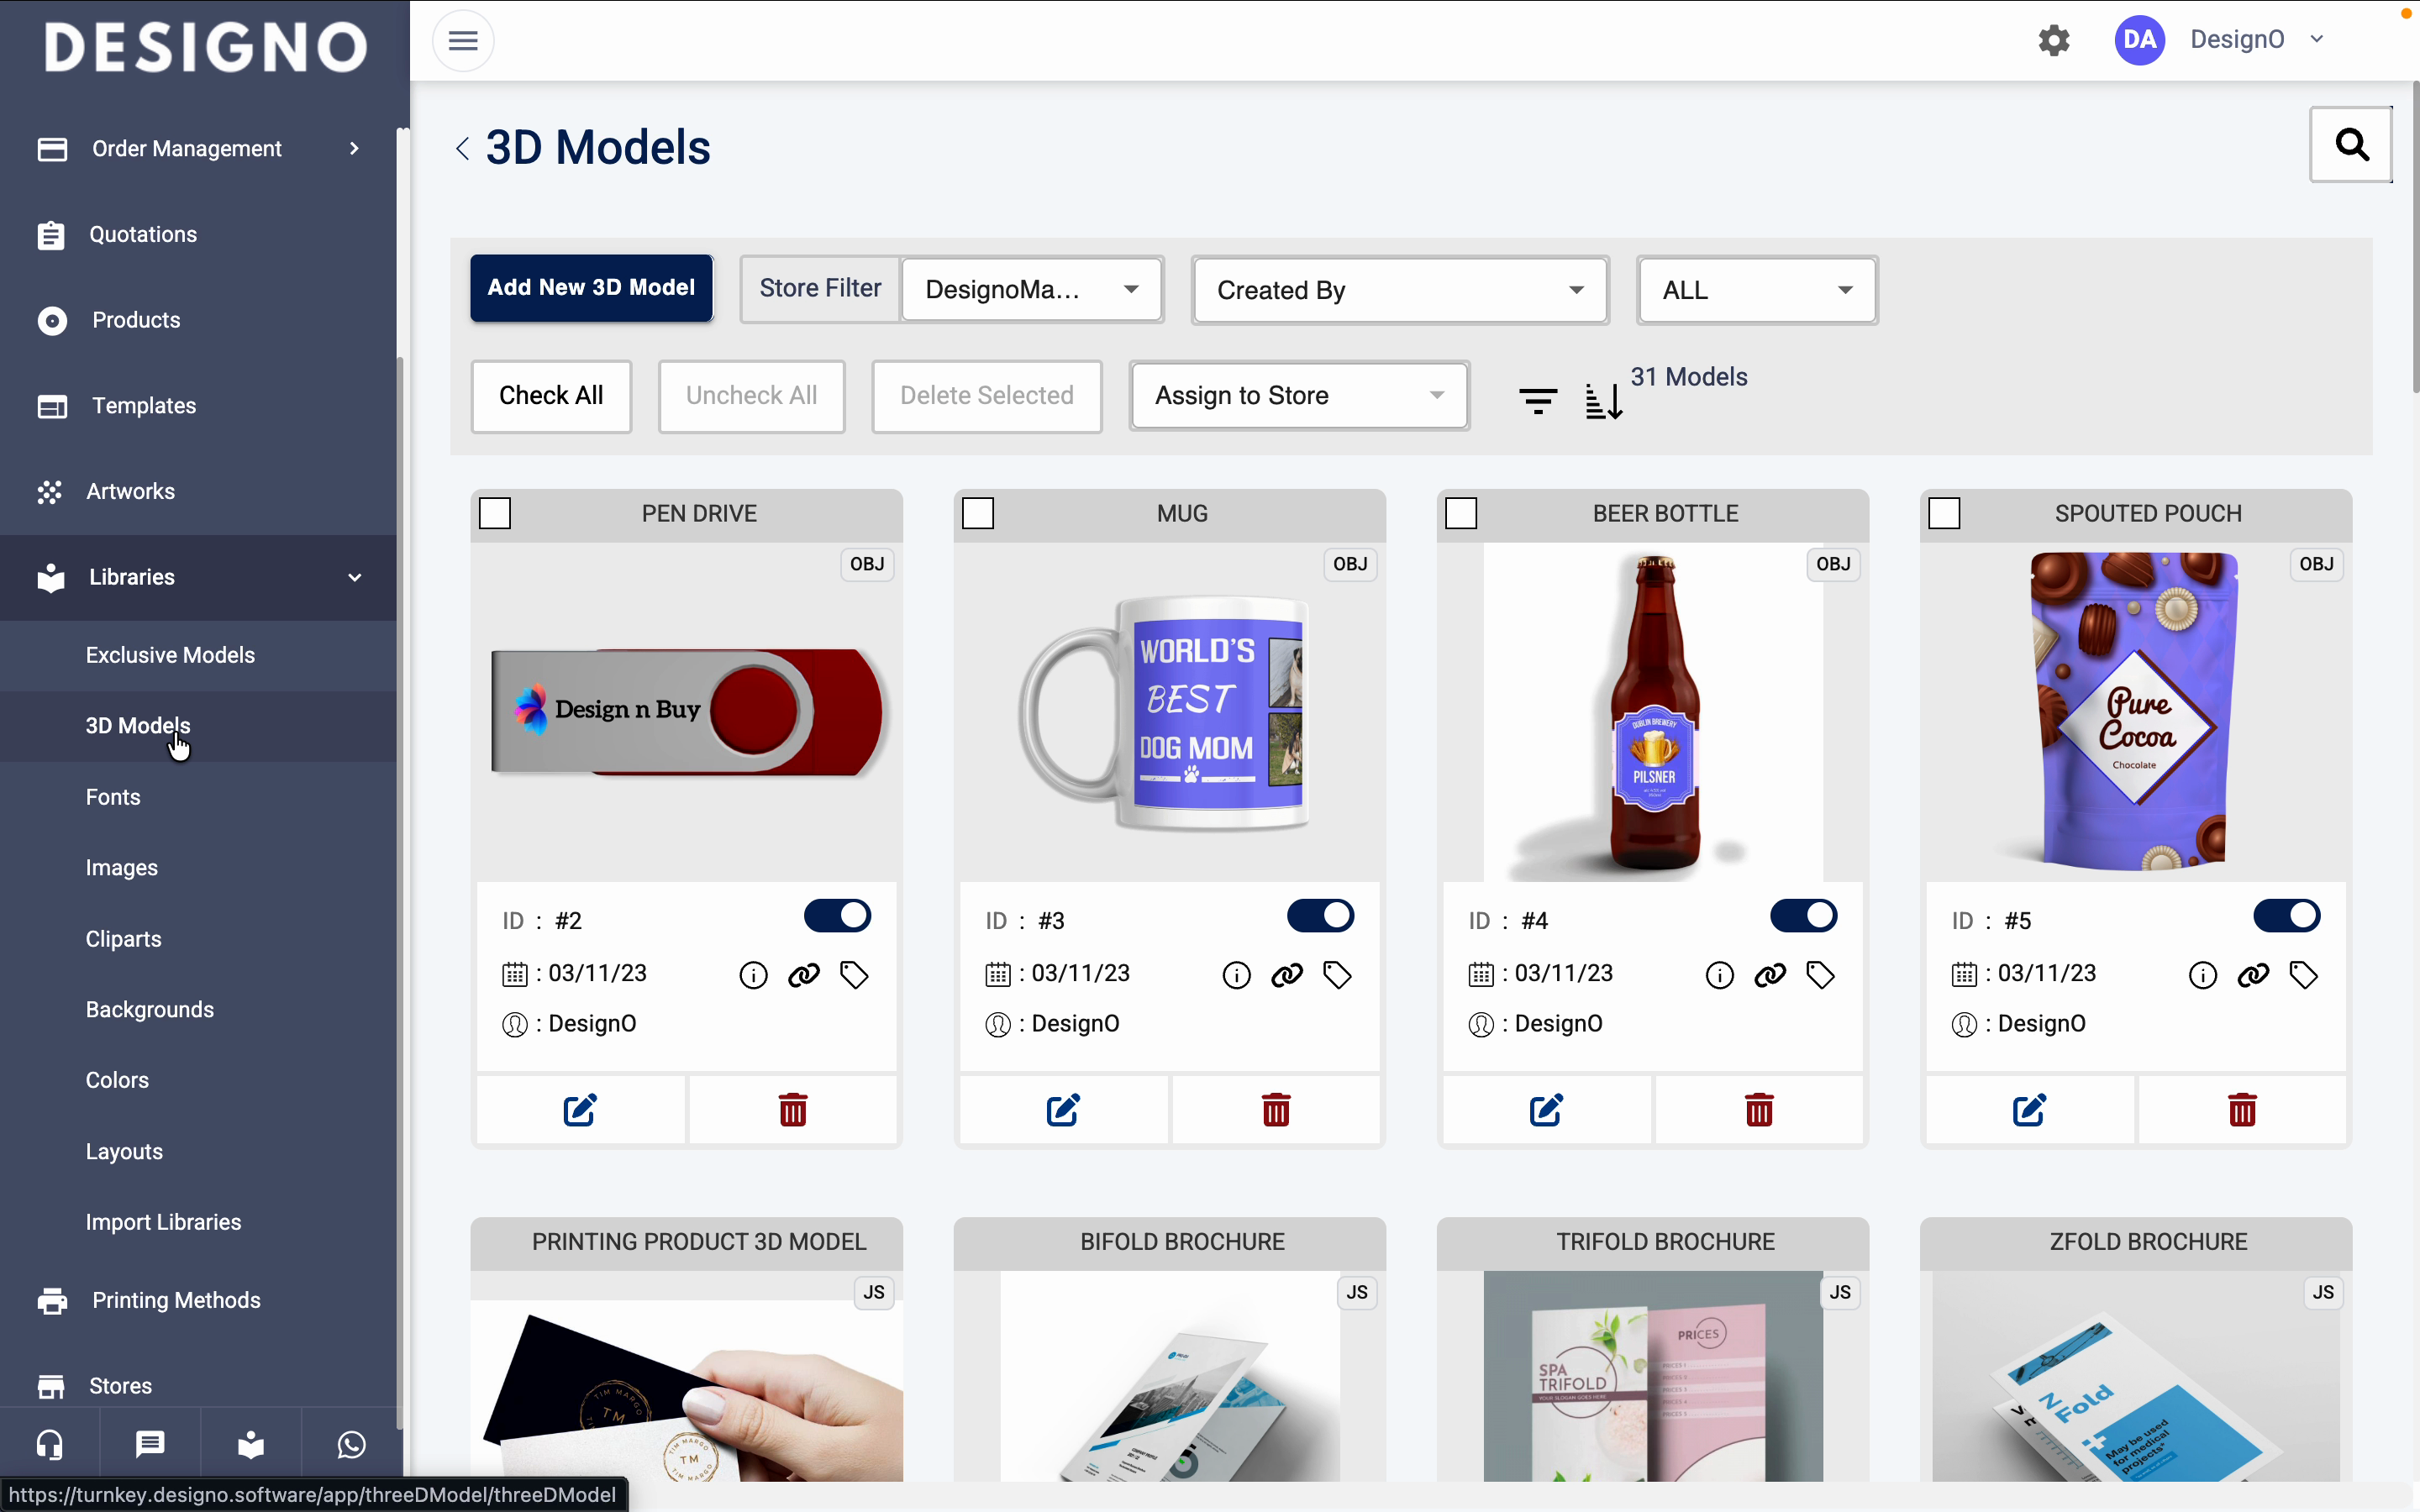This screenshot has height=1512, width=2420.
Task: Click the WhatsApp icon in sidebar footer
Action: pyautogui.click(x=351, y=1444)
